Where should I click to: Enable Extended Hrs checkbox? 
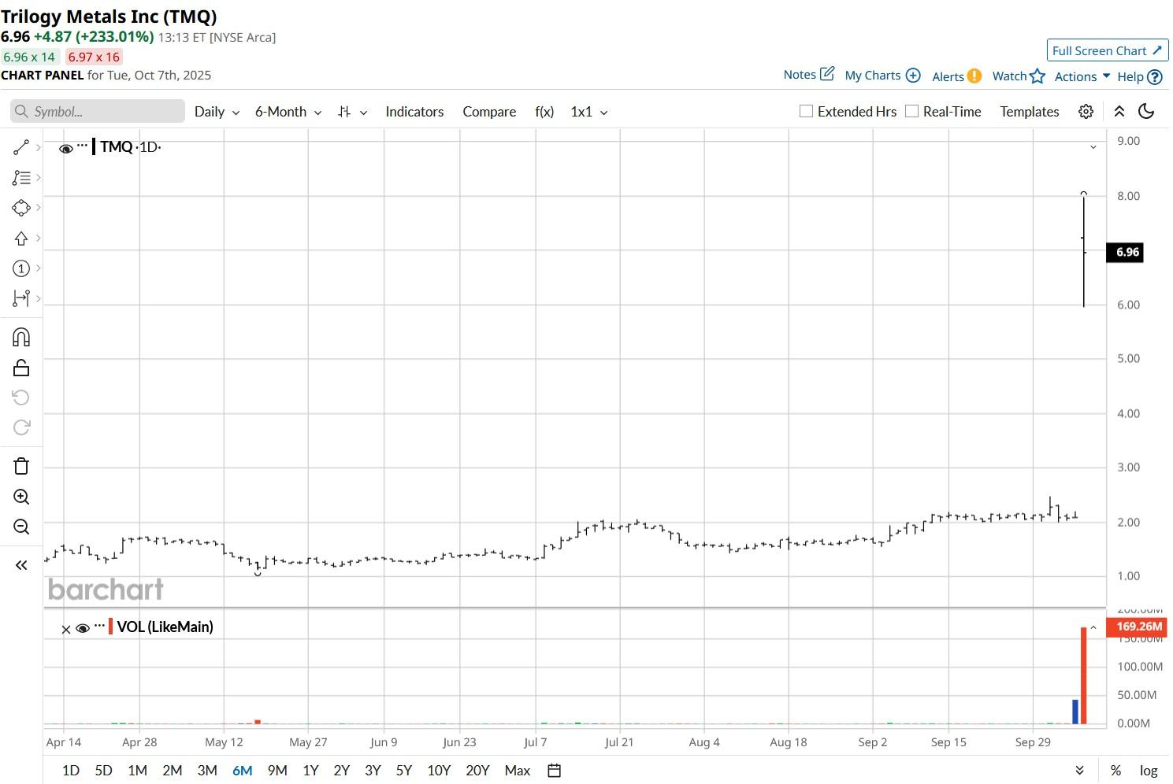[x=806, y=111]
